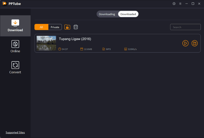
Task: Minimize the PPTube window
Action: (x=187, y=4)
